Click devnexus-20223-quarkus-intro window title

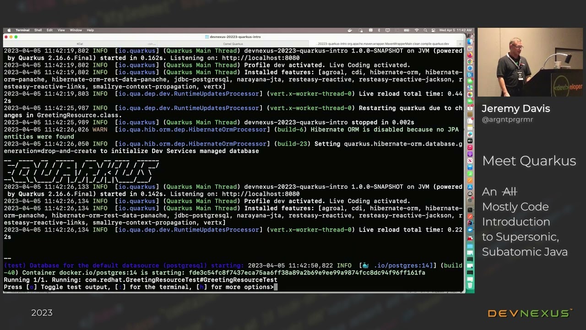click(235, 37)
